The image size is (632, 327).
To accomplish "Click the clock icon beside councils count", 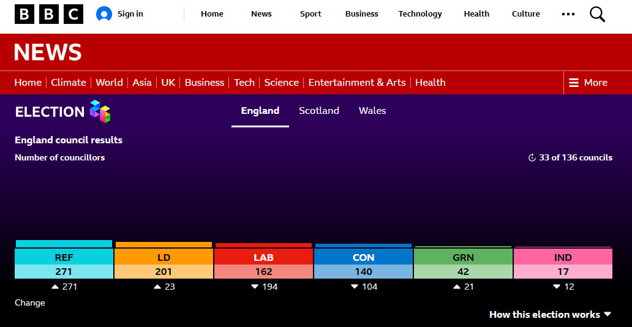I will tap(532, 157).
